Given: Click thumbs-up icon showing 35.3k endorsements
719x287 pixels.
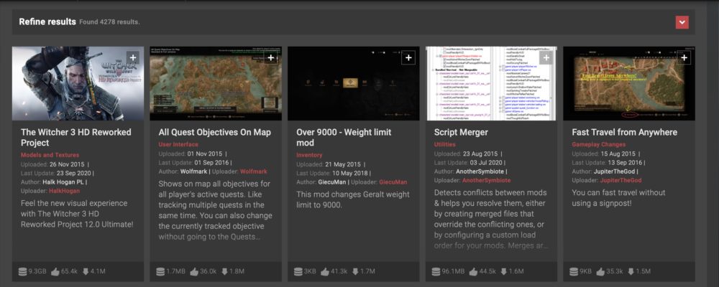Looking at the screenshot, I should click(600, 272).
